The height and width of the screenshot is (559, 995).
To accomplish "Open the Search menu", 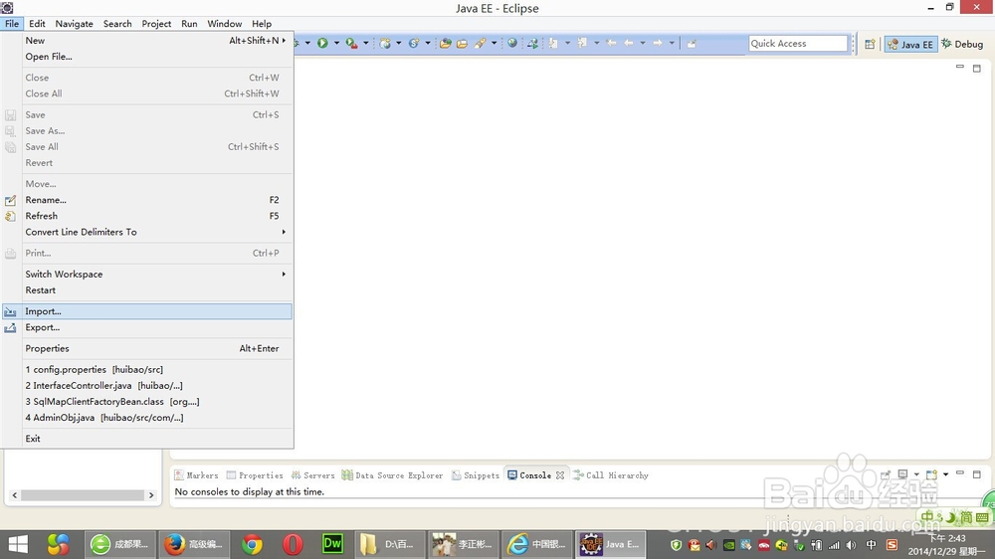I will click(117, 24).
